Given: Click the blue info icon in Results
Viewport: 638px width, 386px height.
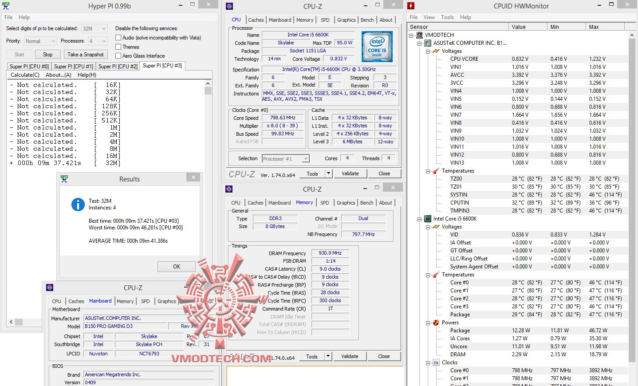Looking at the screenshot, I should coord(78,204).
